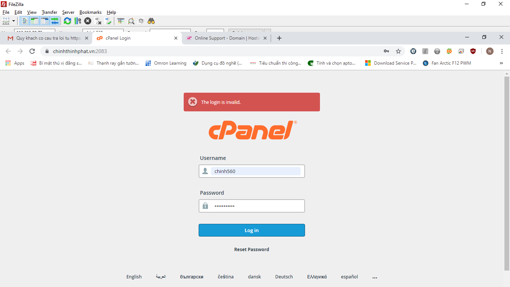This screenshot has width=510, height=287.
Task: Open FileZilla Bookmarks menu
Action: [x=90, y=12]
